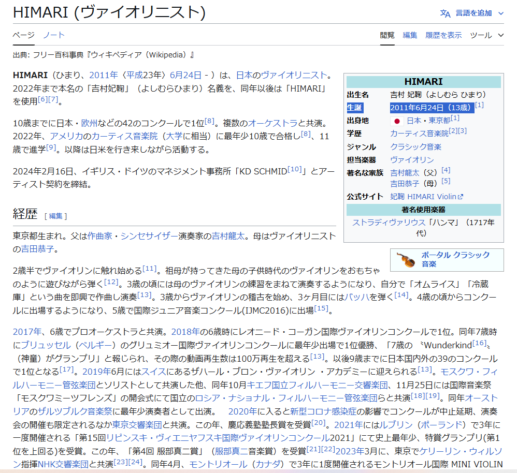This screenshot has width=517, height=473.
Task: Switch to the ノート tab
Action: [54, 35]
